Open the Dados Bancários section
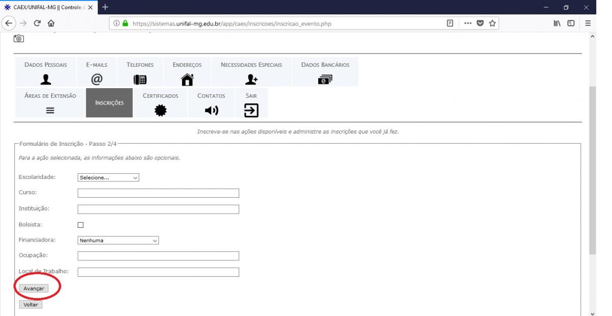 [x=325, y=72]
